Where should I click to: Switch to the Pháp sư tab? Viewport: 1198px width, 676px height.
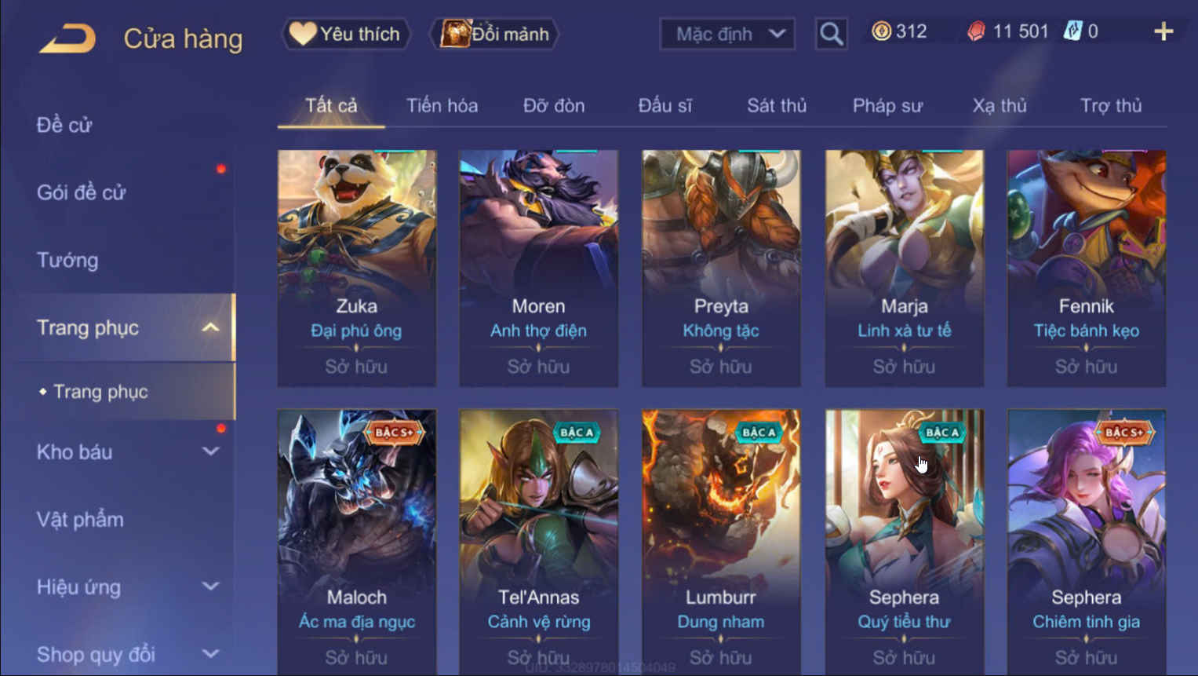pos(887,105)
